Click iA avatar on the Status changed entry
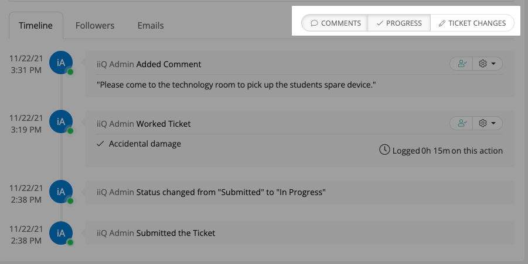Screen dimensions: 528x264 coord(61,192)
